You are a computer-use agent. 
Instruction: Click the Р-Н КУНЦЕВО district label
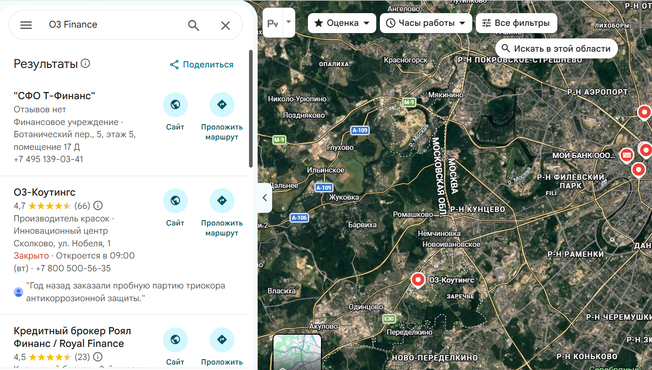(478, 209)
